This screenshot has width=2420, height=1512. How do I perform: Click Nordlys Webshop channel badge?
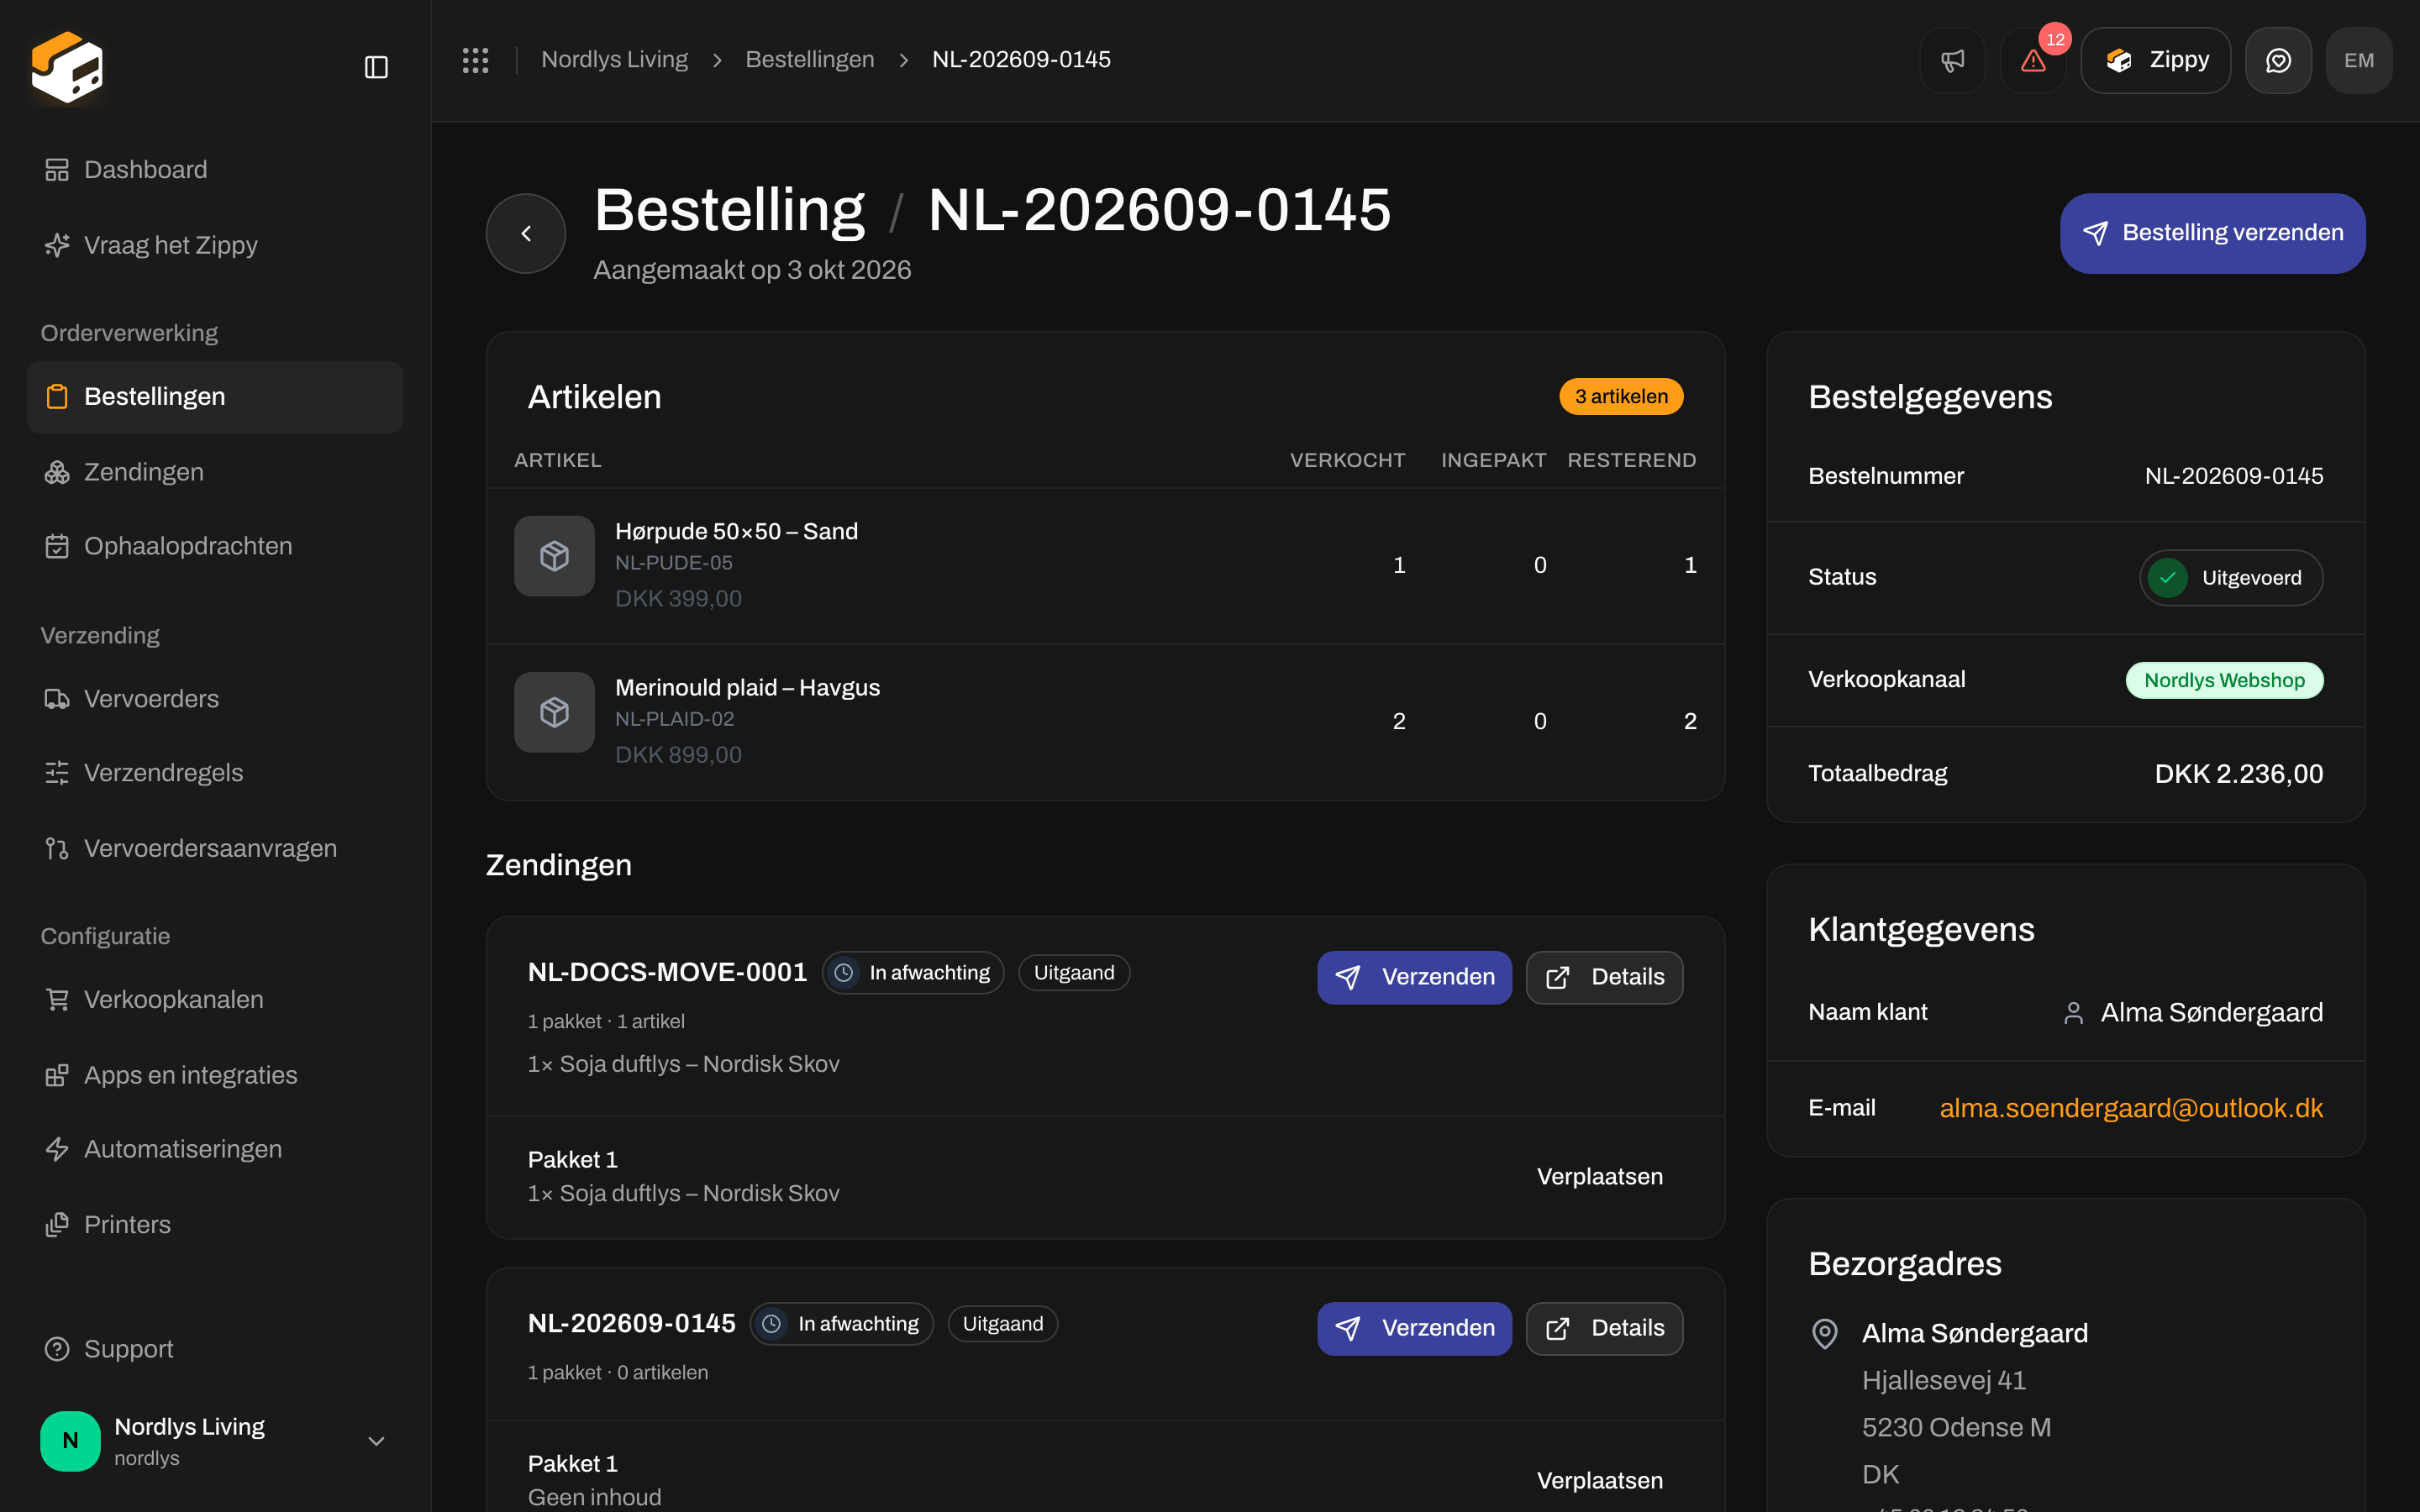click(2224, 680)
